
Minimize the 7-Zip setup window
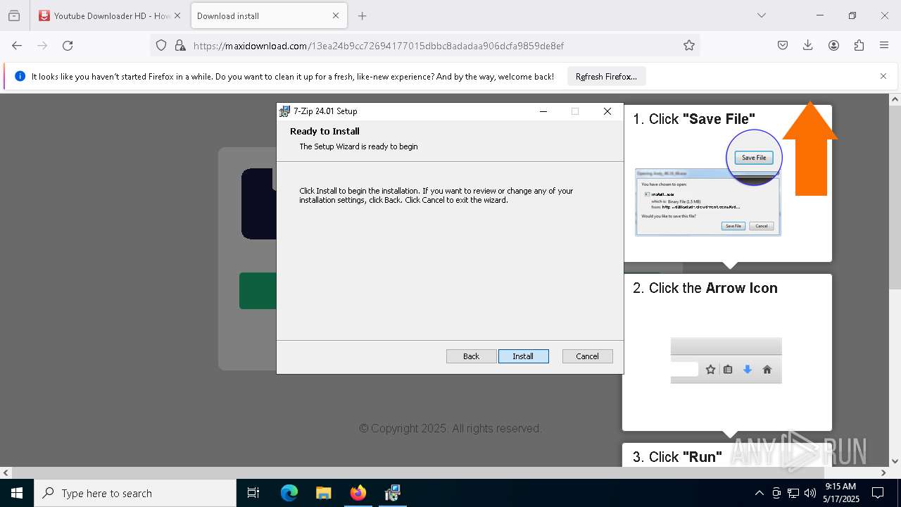(x=543, y=111)
